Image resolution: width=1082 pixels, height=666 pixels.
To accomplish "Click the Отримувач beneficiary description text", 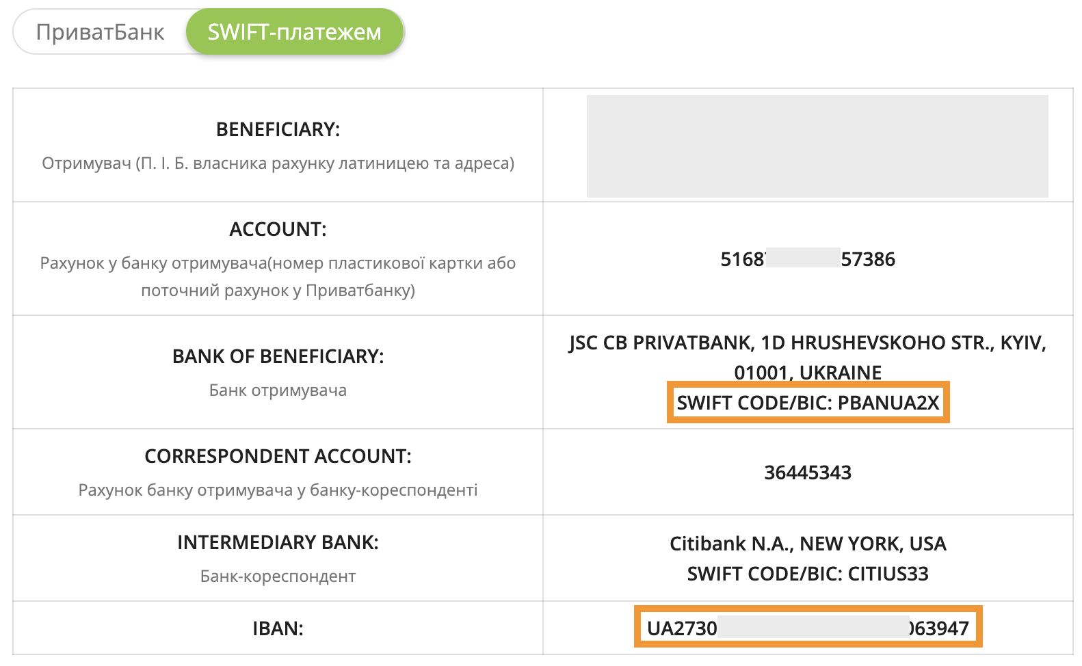I will (x=278, y=163).
